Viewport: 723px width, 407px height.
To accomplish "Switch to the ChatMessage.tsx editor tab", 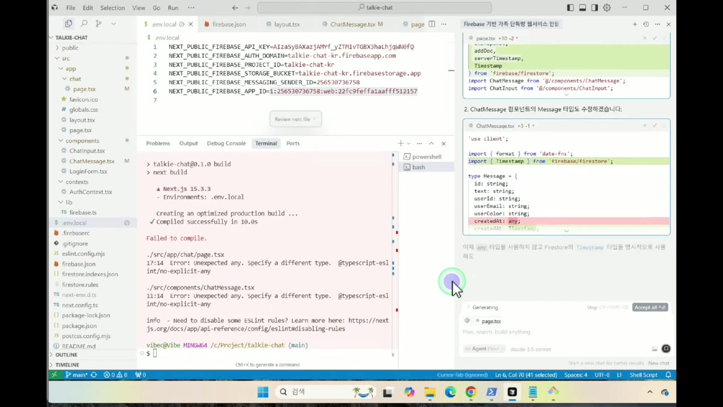I will tap(352, 24).
